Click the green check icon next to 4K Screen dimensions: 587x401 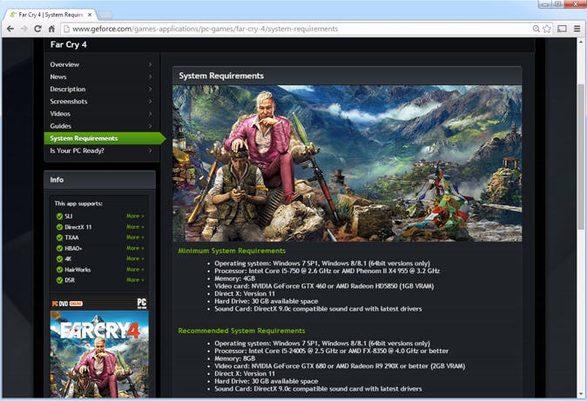(59, 259)
